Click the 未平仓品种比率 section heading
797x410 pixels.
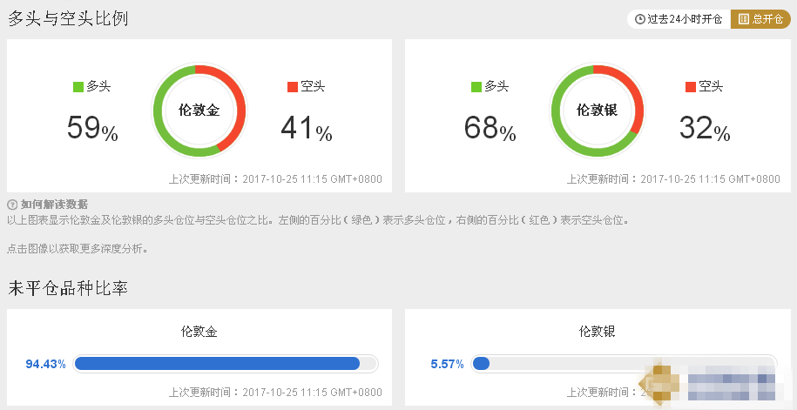(68, 288)
